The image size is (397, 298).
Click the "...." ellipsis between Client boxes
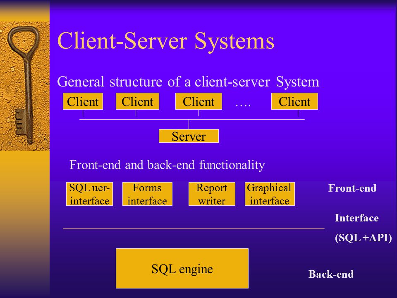243,106
